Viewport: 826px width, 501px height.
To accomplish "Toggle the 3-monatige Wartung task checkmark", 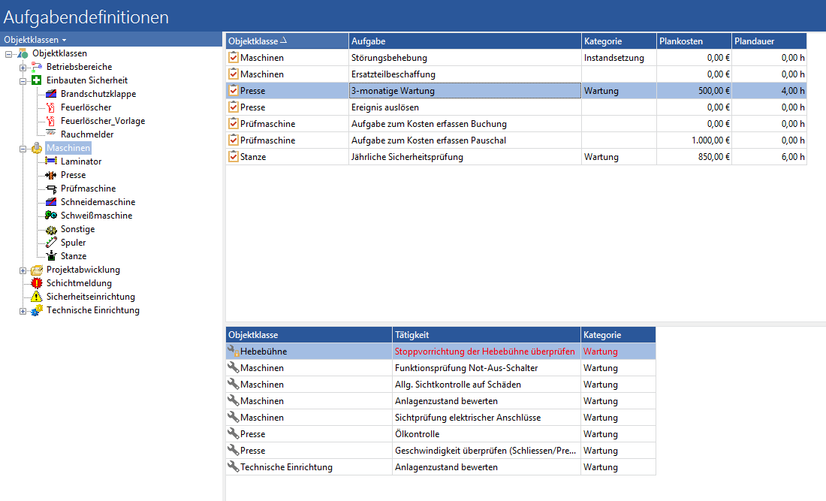I will 234,91.
